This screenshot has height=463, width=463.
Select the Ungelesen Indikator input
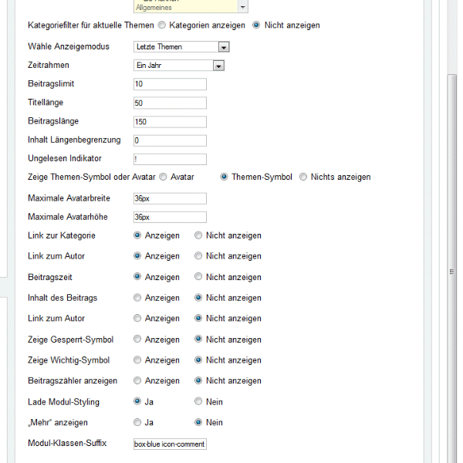tap(170, 160)
